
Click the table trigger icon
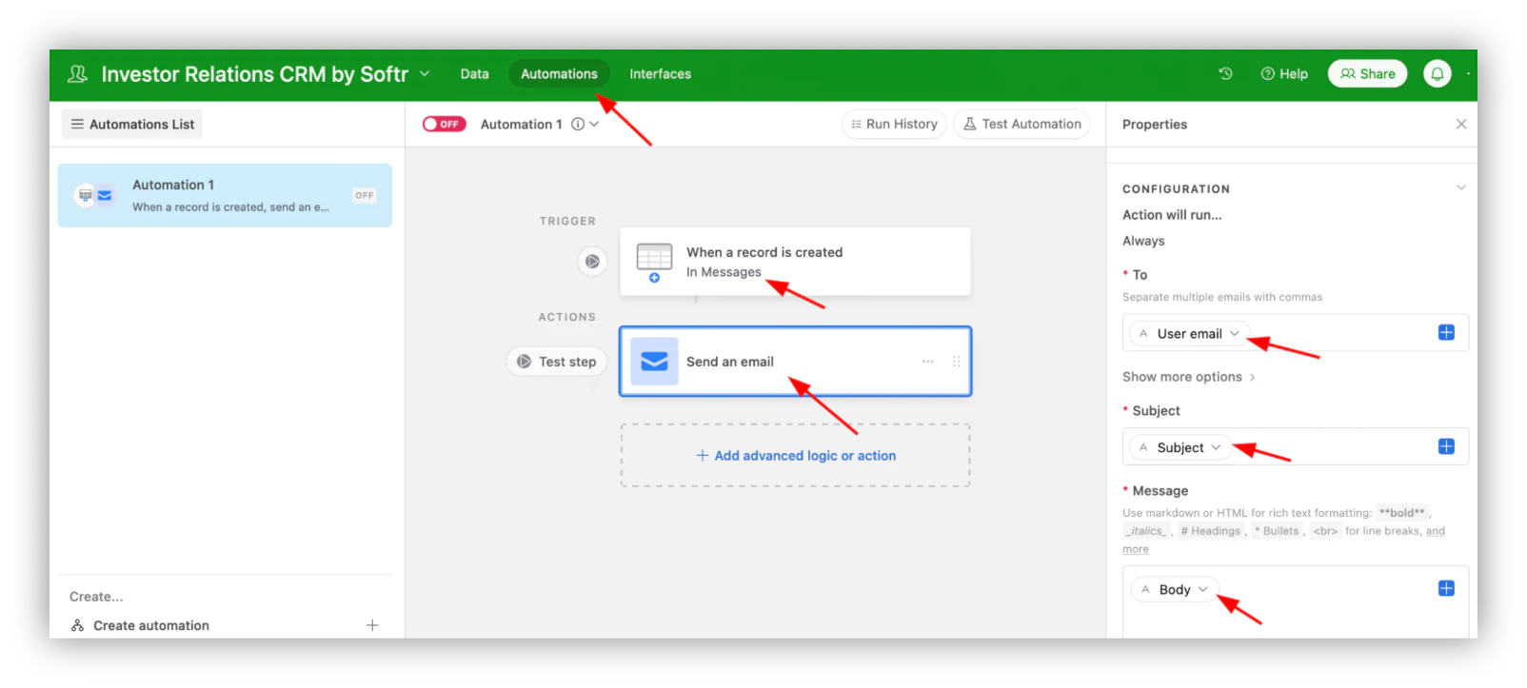point(654,261)
